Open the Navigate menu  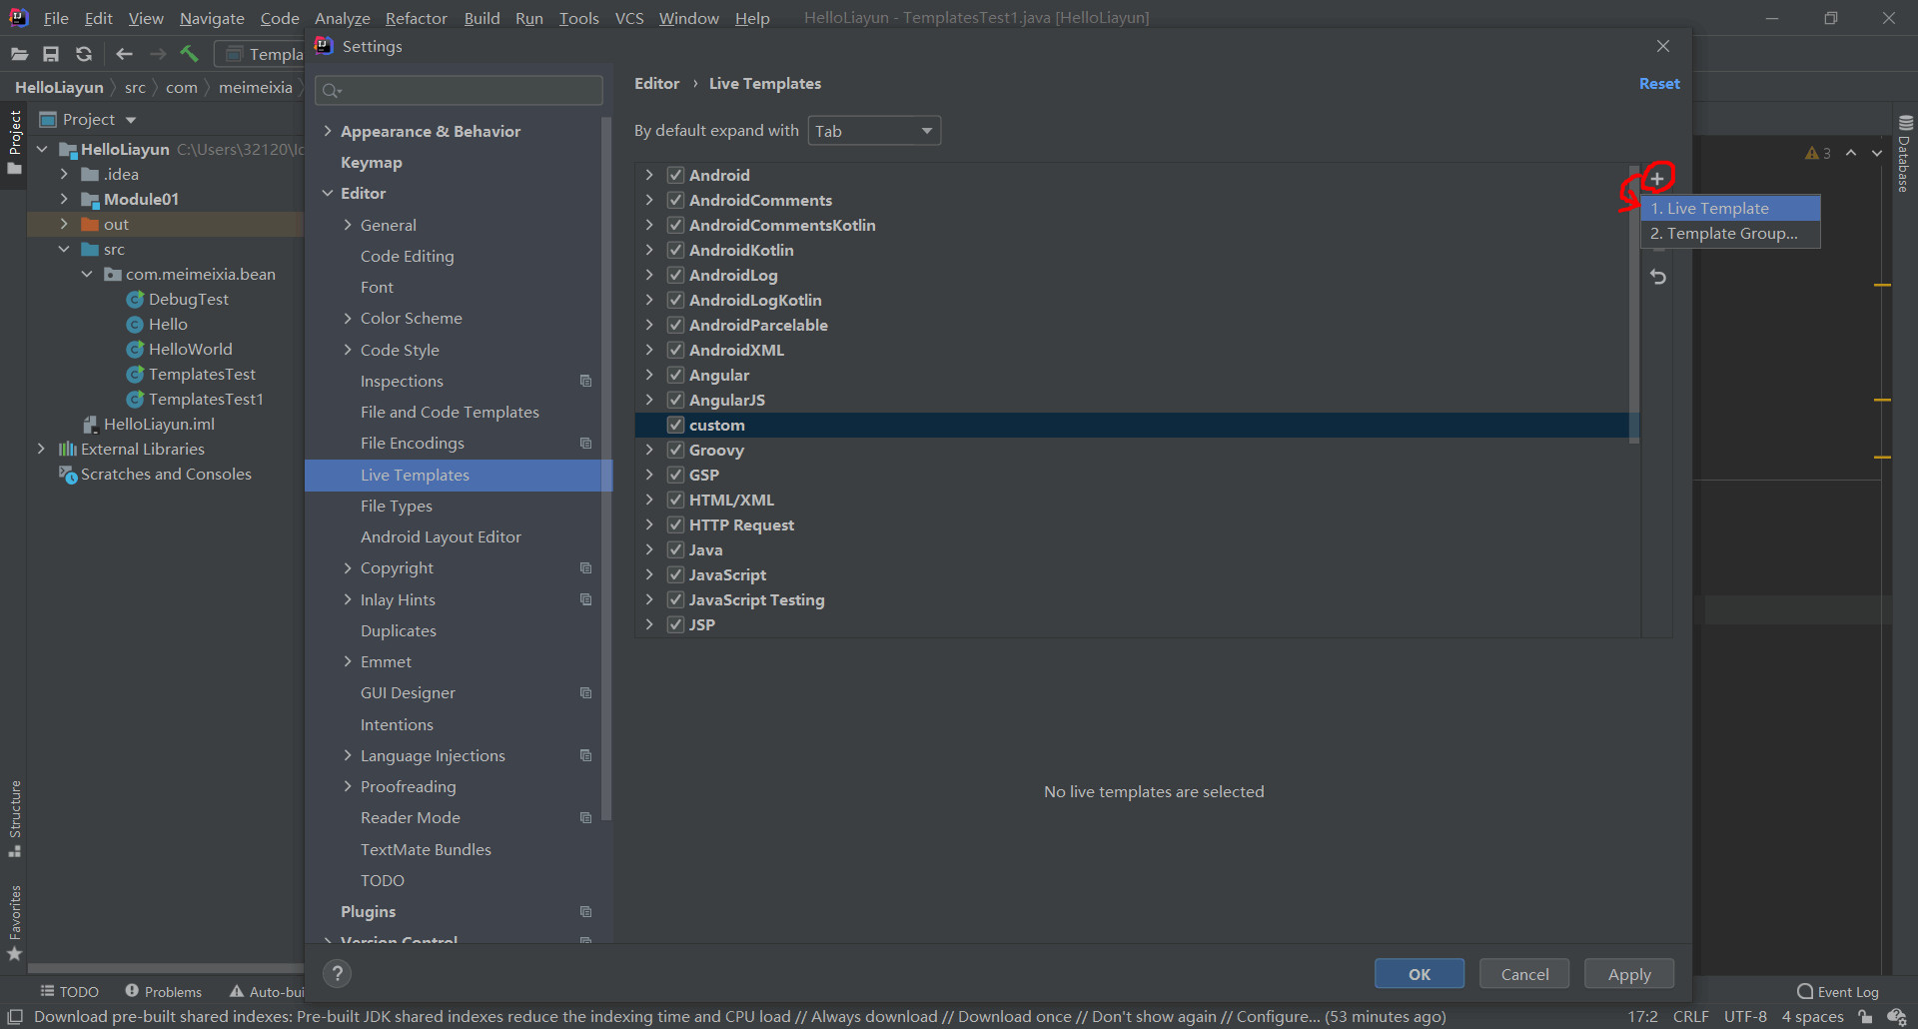click(212, 18)
